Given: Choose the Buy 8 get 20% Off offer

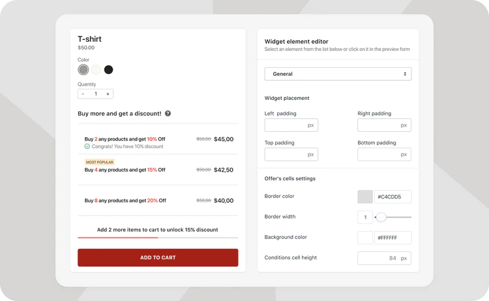Looking at the screenshot, I should pos(158,200).
